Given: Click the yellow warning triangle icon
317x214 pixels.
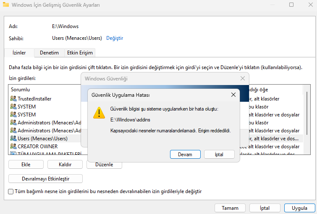Looking at the screenshot, I should pyautogui.click(x=99, y=113).
